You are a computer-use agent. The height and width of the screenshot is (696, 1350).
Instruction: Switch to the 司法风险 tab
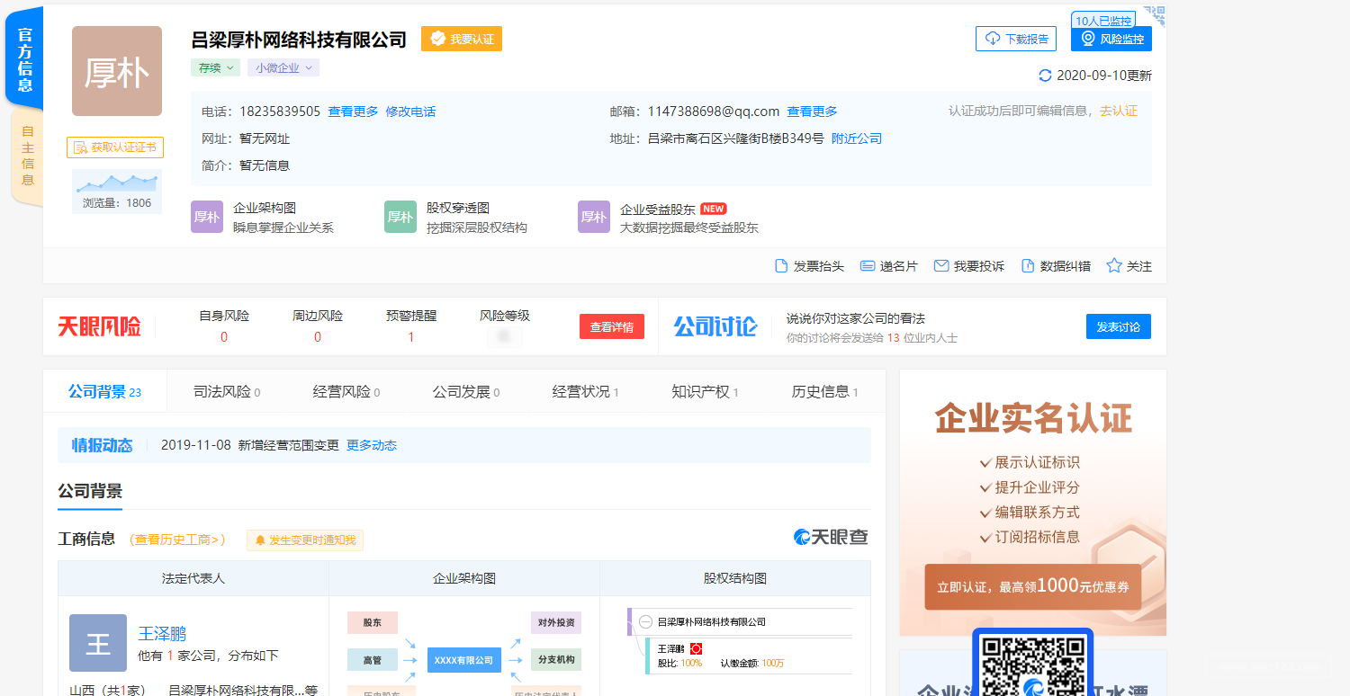coord(226,392)
